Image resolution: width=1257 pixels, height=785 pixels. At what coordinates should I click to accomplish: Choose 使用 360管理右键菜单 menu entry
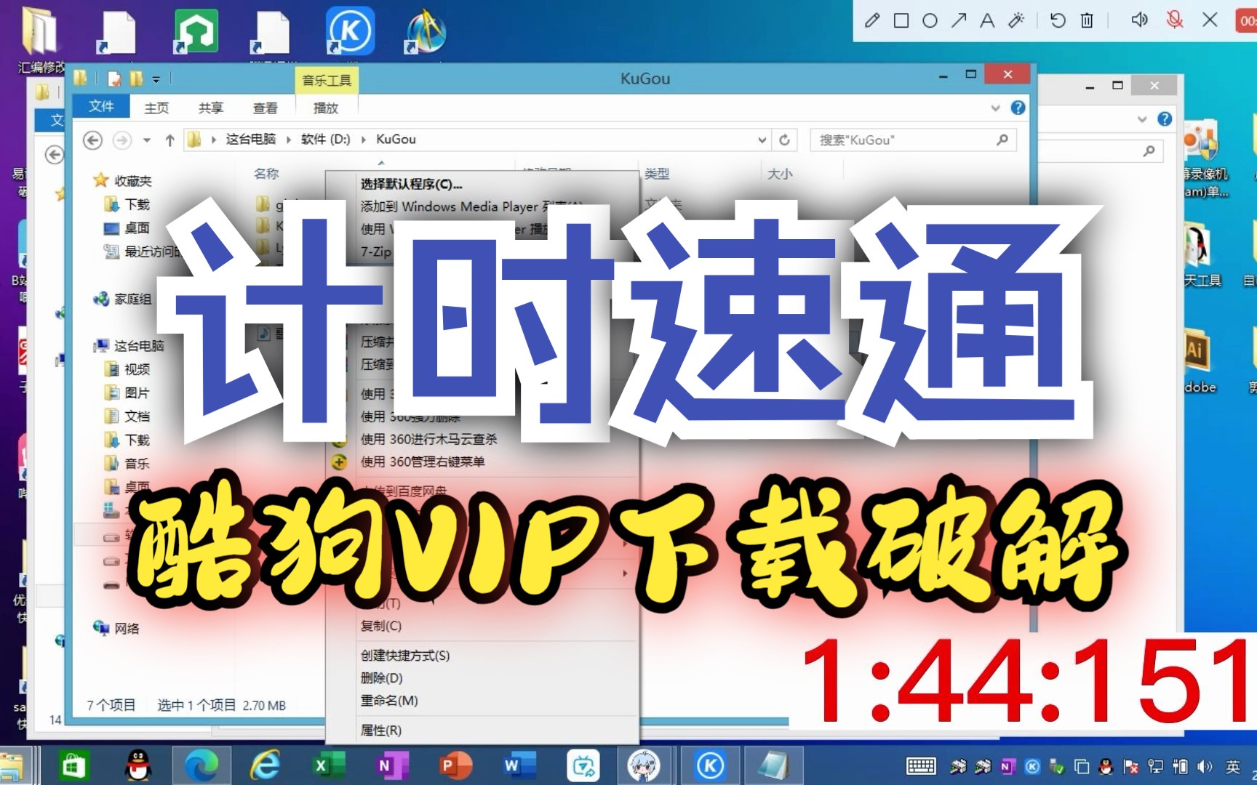coord(423,462)
